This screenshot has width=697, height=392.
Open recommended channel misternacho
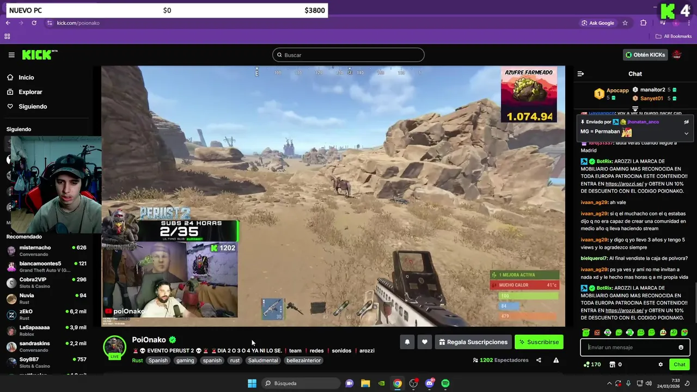coord(46,250)
